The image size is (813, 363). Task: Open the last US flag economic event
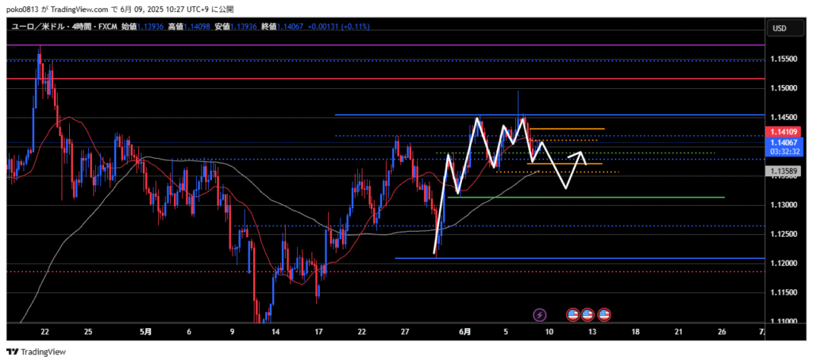pos(603,315)
